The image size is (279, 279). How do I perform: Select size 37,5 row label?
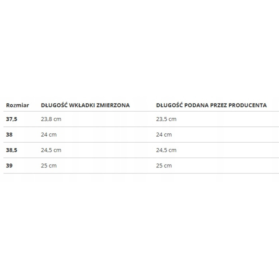pos(12,119)
